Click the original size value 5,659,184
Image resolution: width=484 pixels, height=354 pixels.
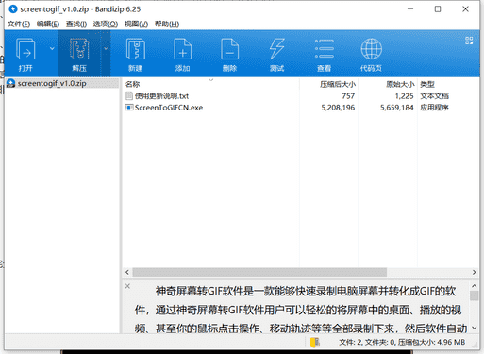pos(397,108)
